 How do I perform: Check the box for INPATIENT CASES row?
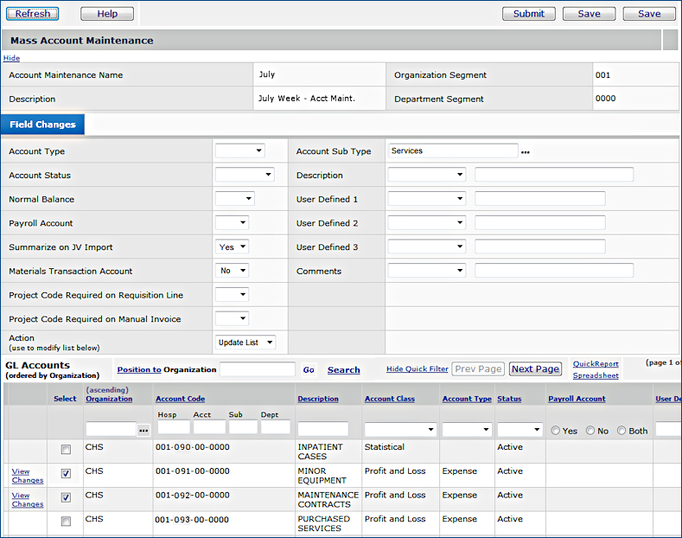[x=66, y=450]
